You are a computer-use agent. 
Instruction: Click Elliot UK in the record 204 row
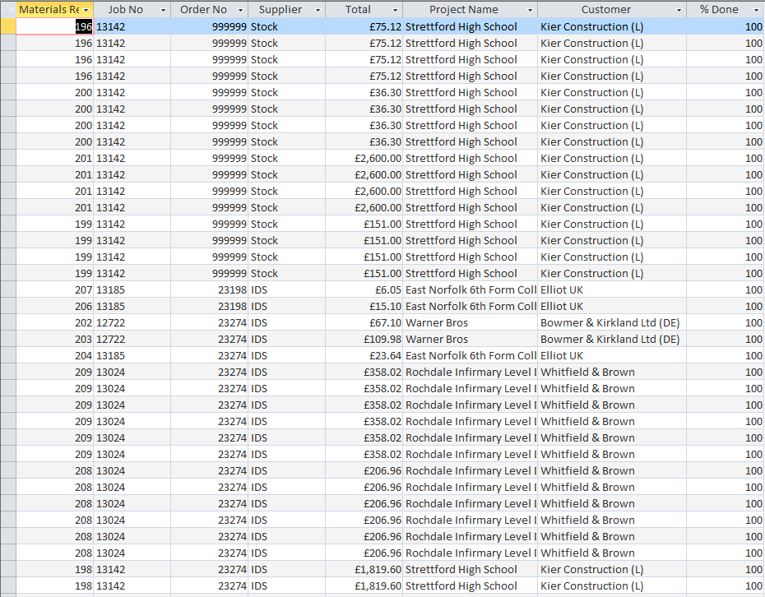pos(562,355)
